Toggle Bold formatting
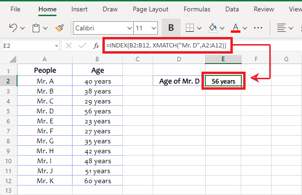This screenshot has height=195, width=302. click(171, 28)
